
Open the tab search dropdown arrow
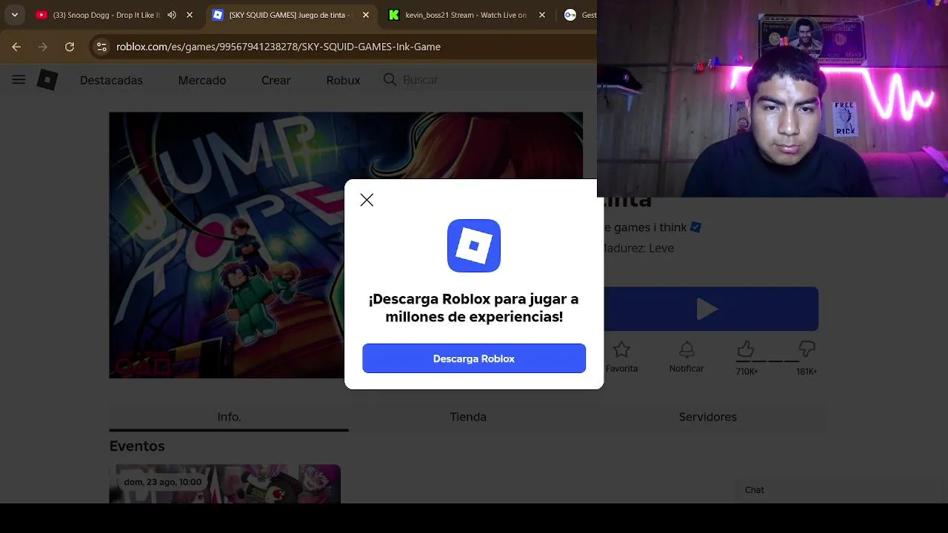tap(14, 15)
